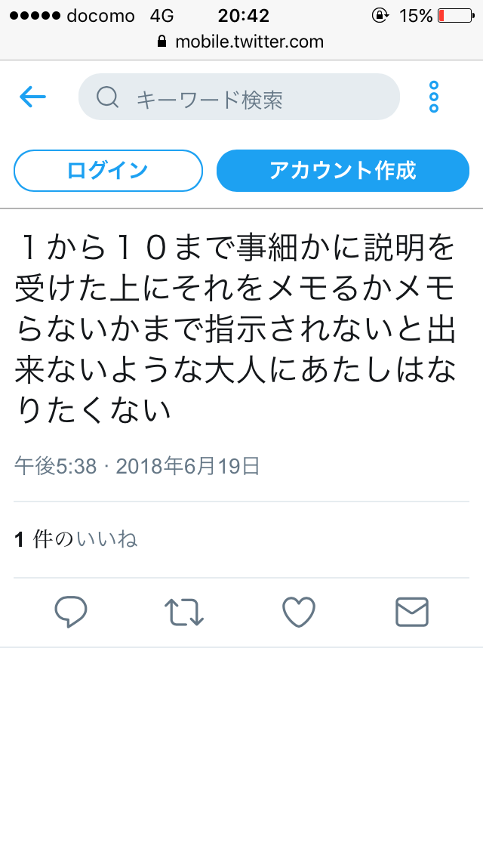Share tweet via envelope icon
This screenshot has width=483, height=858.
coord(412,612)
